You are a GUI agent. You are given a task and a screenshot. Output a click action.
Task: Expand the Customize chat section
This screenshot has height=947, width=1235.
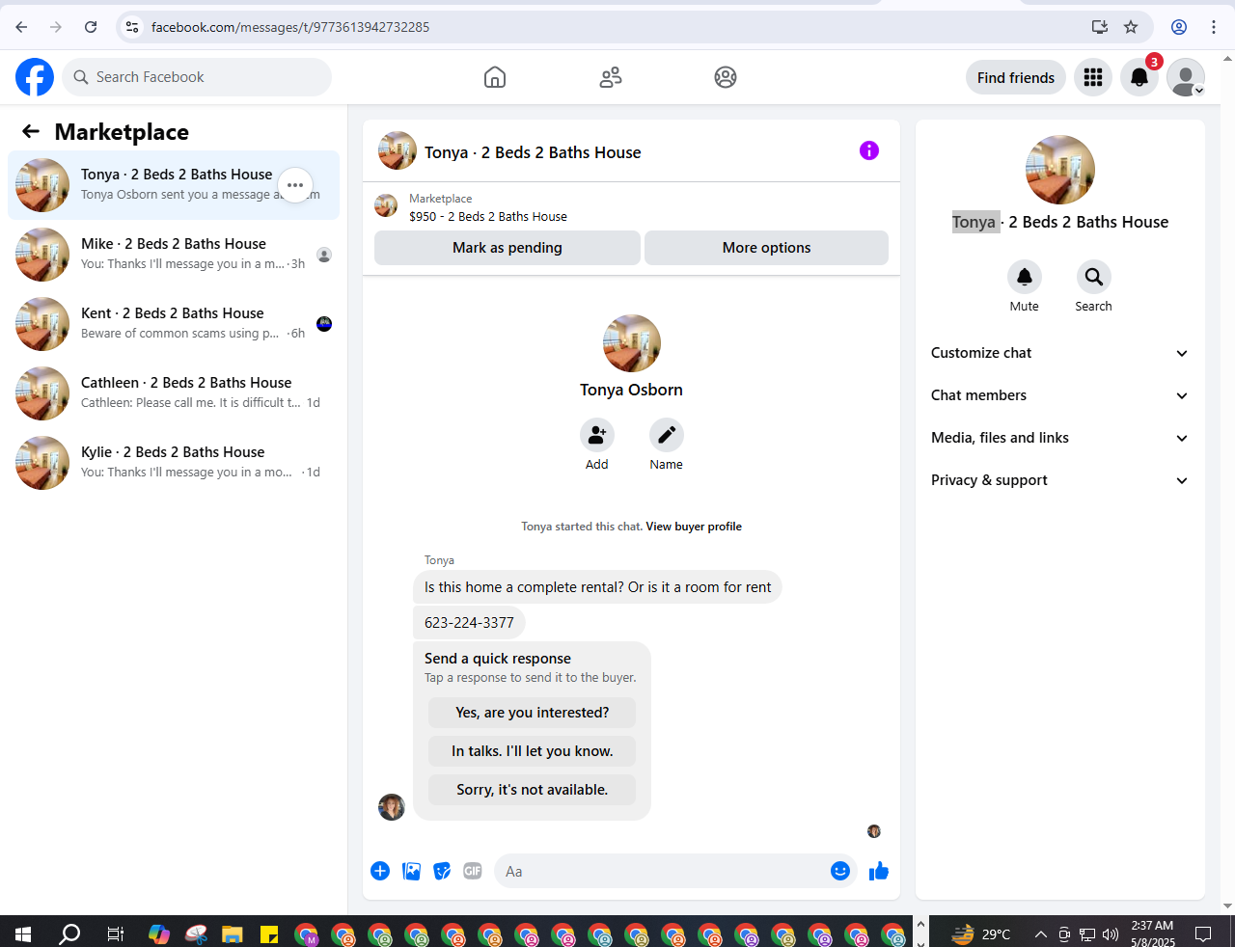pyautogui.click(x=1059, y=353)
